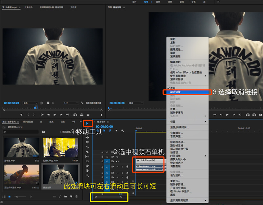Click the Lift button in Program monitor
Viewport: 263px width, 205px height.
(x=248, y=115)
